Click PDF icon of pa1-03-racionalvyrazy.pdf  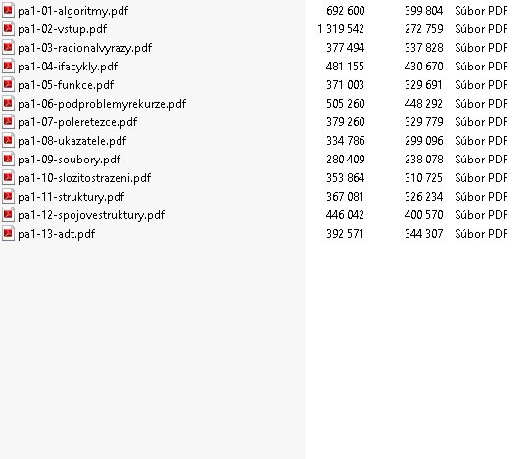pyautogui.click(x=8, y=47)
